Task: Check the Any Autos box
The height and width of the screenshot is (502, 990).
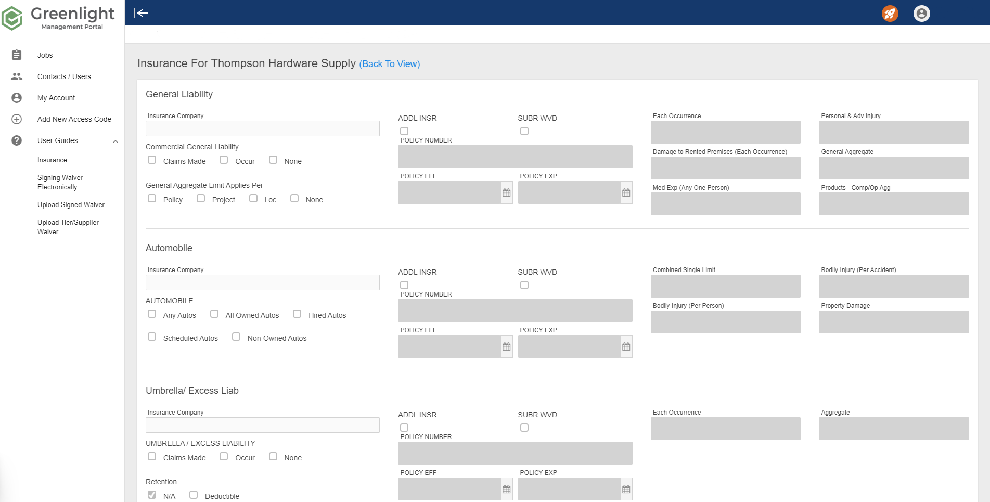Action: pyautogui.click(x=152, y=314)
